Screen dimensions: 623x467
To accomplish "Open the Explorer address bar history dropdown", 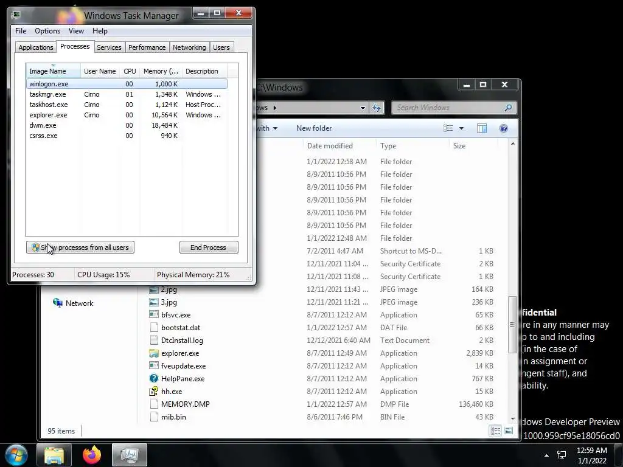I will coord(363,108).
